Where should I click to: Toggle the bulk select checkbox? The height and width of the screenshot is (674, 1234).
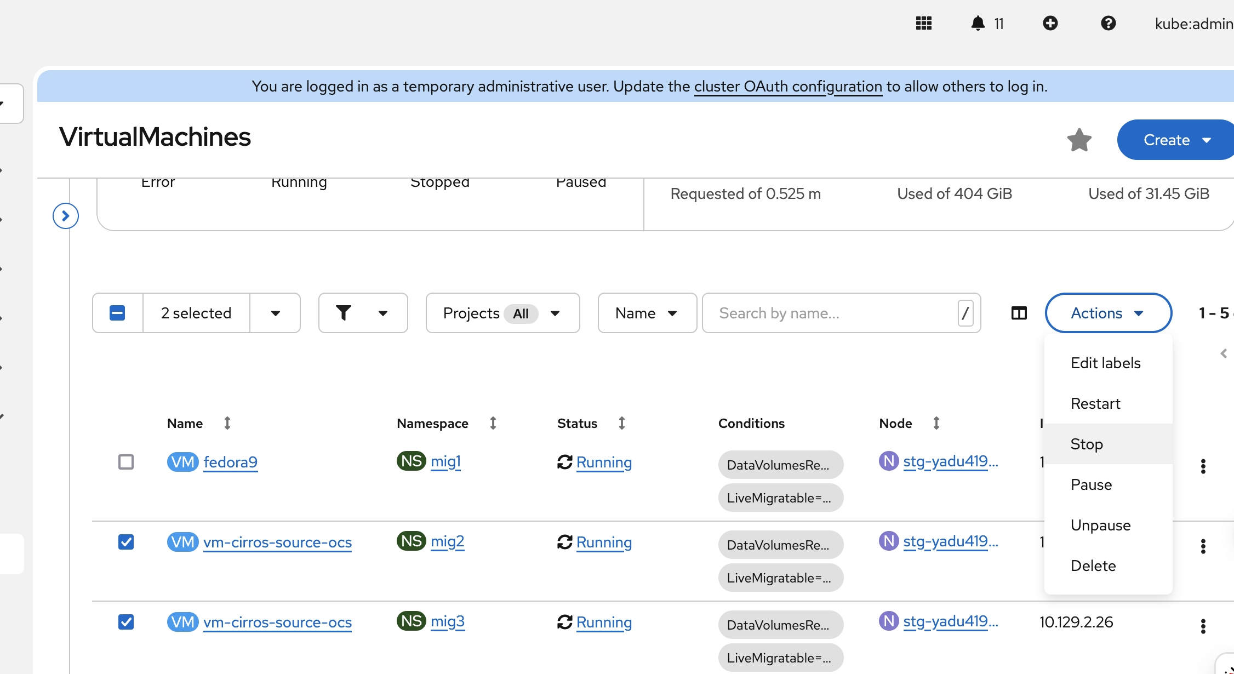tap(117, 313)
